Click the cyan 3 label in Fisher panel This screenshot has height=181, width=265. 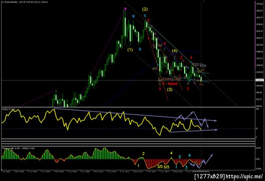point(186,167)
